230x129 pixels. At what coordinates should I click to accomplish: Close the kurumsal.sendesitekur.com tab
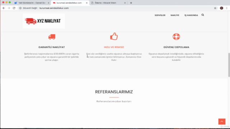pyautogui.click(x=87, y=3)
